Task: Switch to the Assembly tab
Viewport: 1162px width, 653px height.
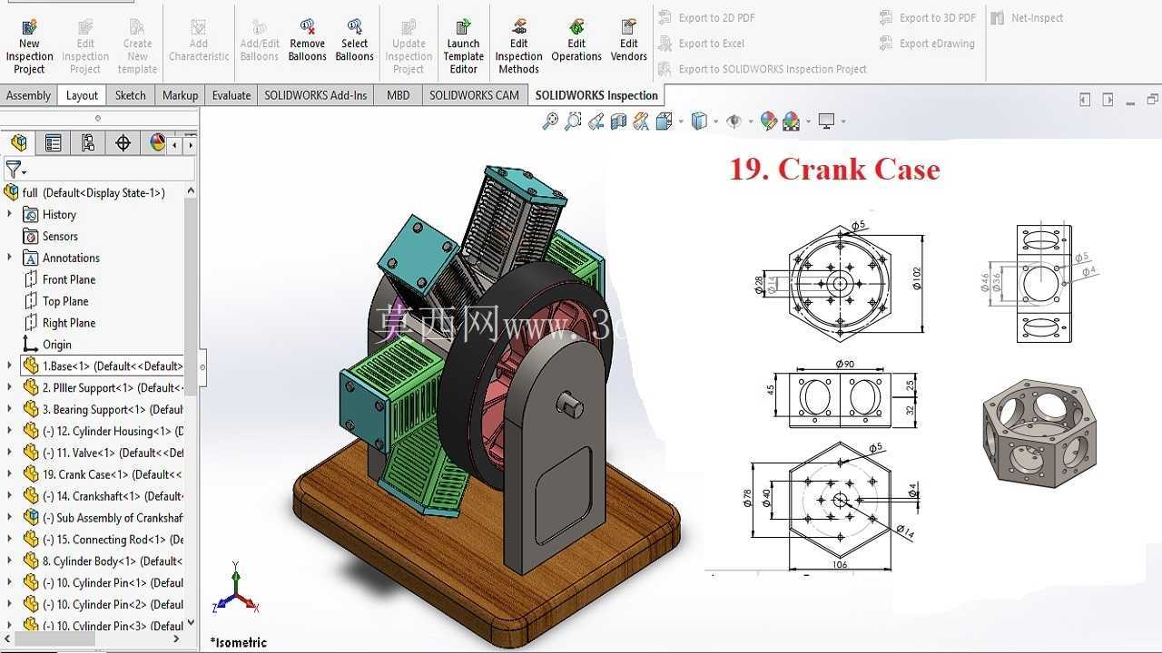Action: click(x=28, y=95)
